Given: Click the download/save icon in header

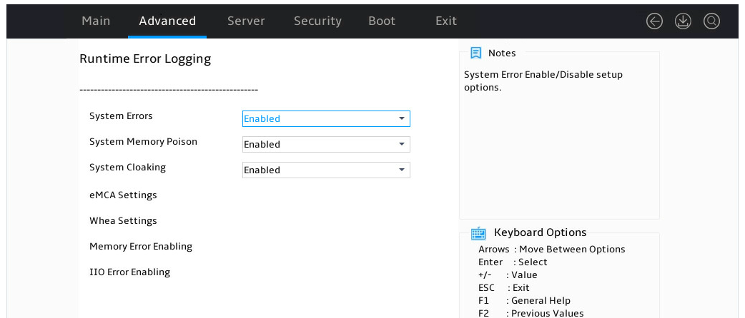Looking at the screenshot, I should [x=683, y=21].
